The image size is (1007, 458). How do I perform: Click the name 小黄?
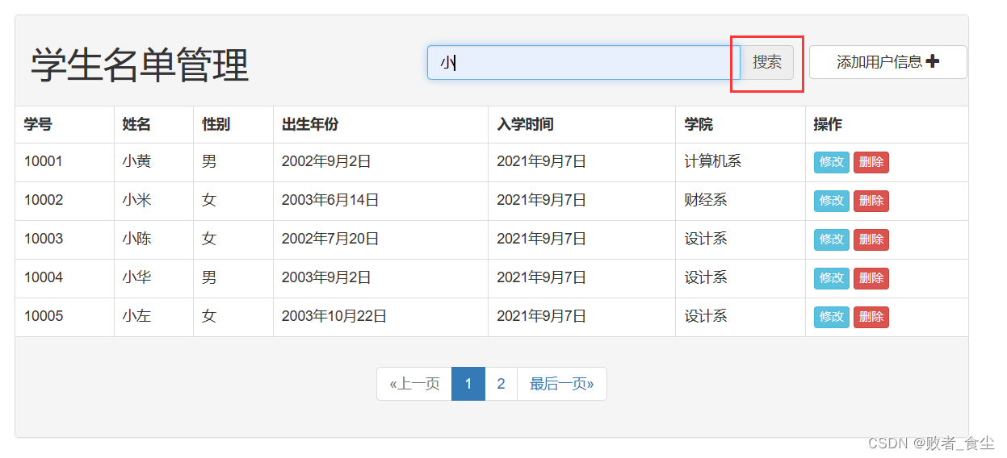point(136,161)
